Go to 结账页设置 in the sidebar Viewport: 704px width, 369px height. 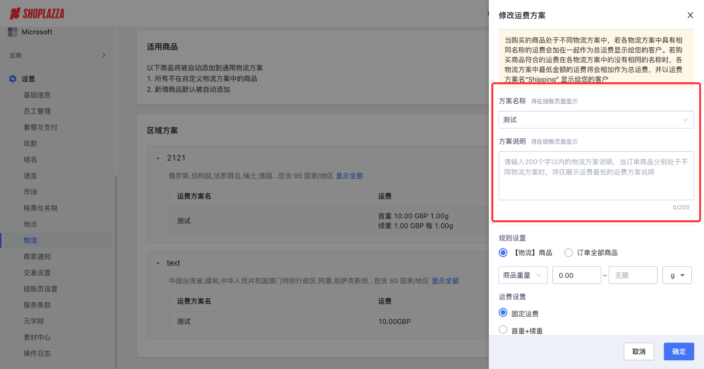point(41,289)
